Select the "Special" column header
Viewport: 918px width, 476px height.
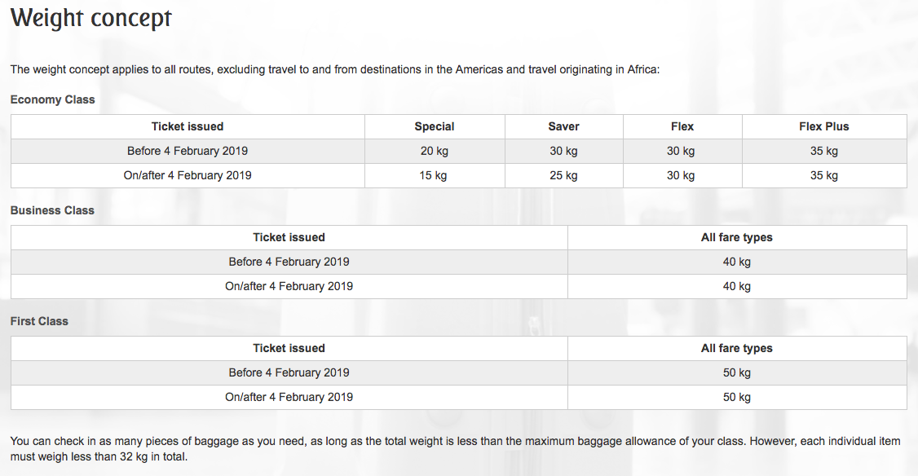tap(435, 126)
